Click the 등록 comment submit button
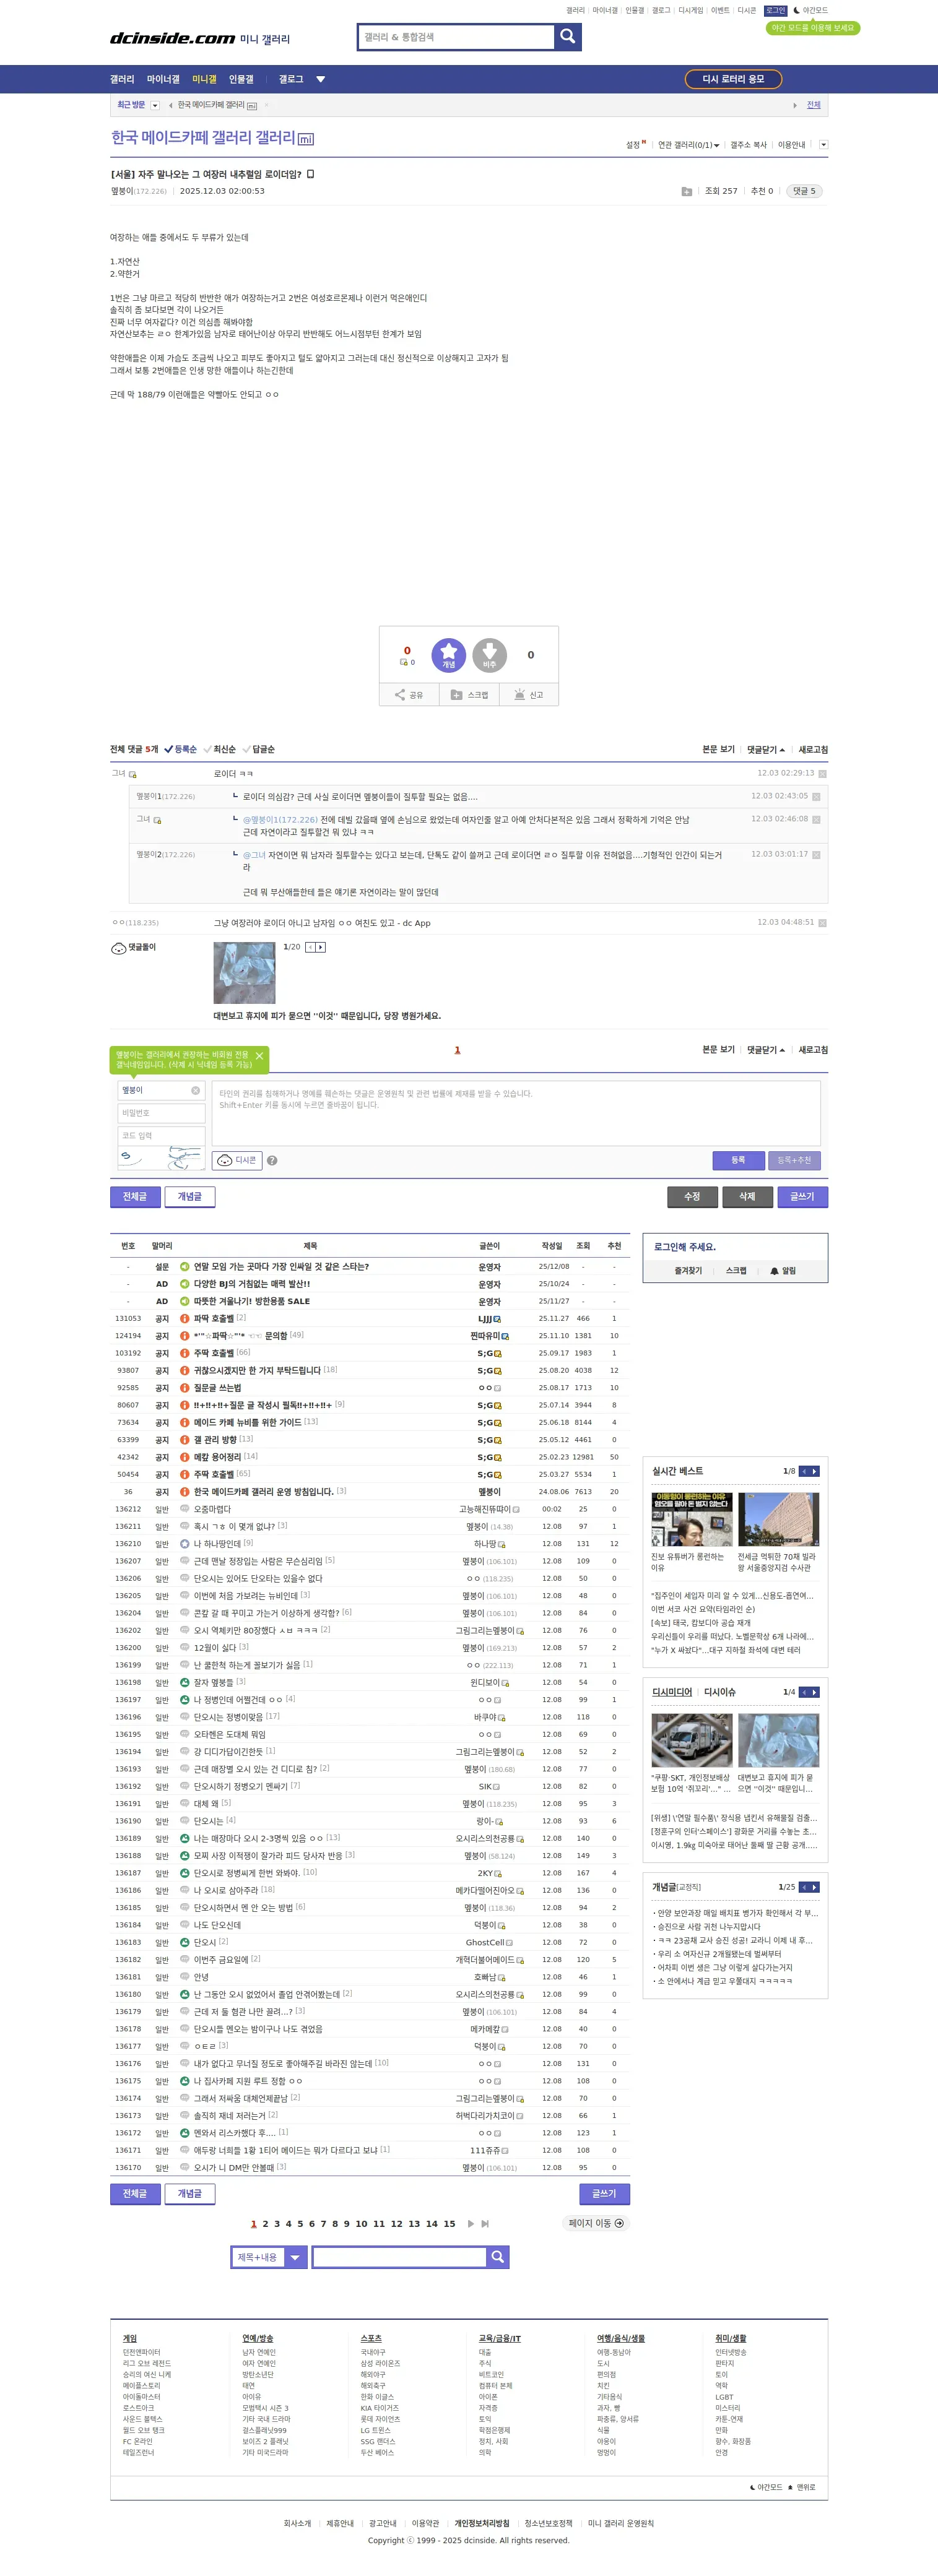 738,1160
